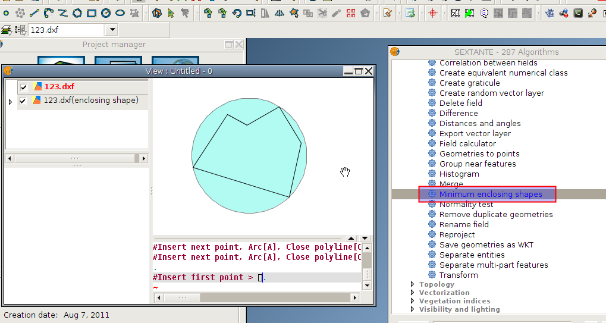Uncheck visibility of 123.dxf layer

(x=24, y=87)
